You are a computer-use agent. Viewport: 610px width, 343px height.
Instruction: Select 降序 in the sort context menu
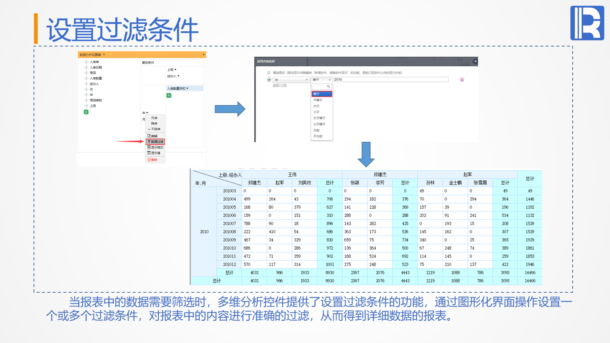click(x=154, y=123)
